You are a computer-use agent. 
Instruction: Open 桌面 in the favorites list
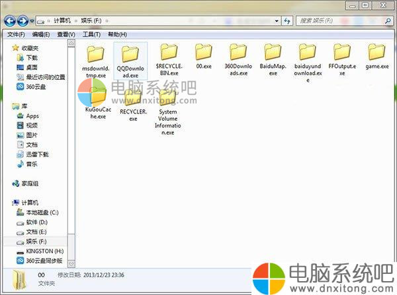tap(27, 67)
